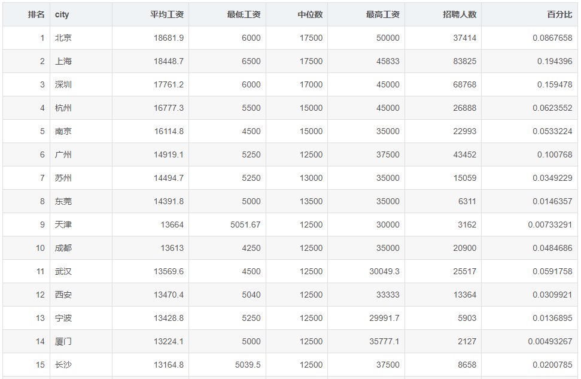Click average salary value 18448.7
Viewport: 581px width, 379px height.
(169, 61)
